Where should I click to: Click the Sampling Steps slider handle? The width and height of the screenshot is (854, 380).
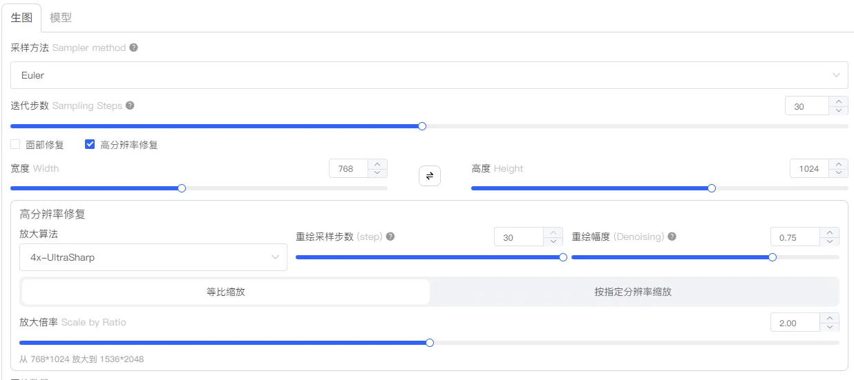click(x=422, y=126)
